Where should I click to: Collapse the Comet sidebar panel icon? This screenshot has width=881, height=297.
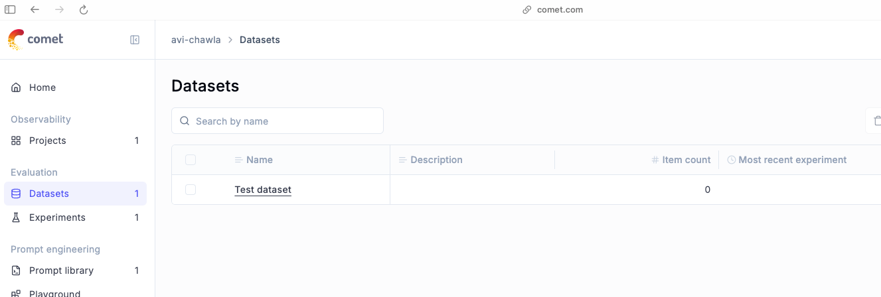coord(135,40)
